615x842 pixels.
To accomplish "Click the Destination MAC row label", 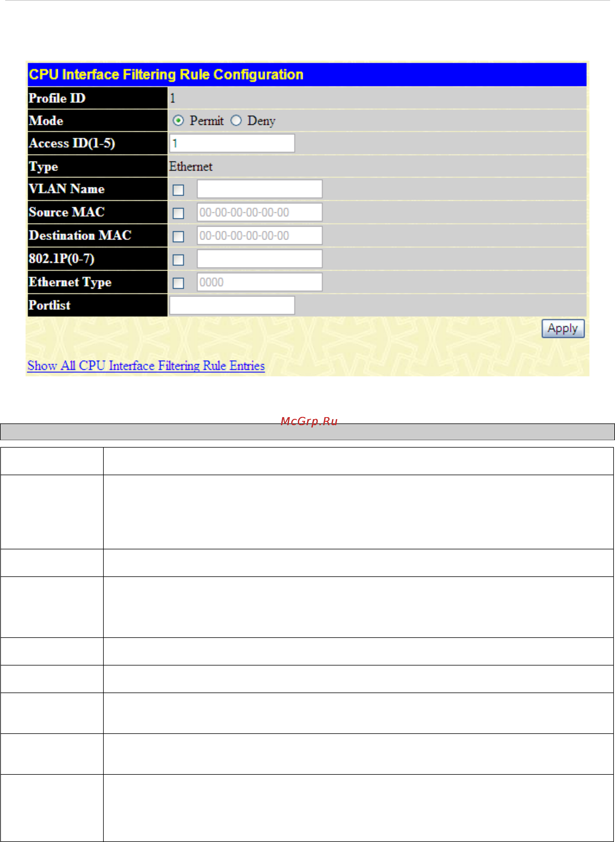I will coord(80,235).
